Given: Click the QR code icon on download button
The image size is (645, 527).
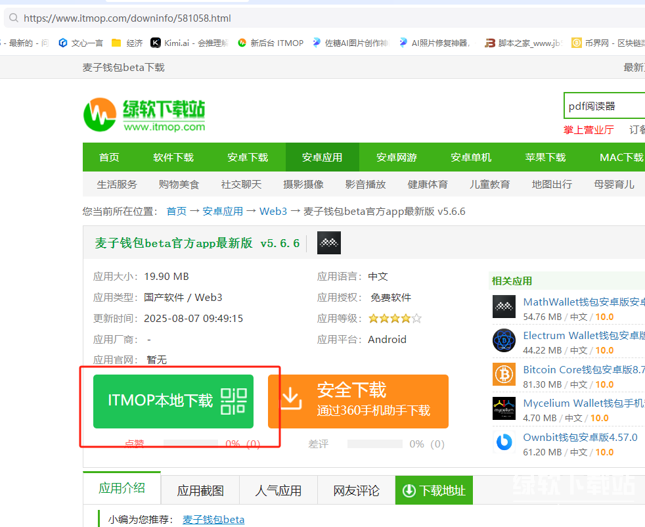Looking at the screenshot, I should 233,401.
